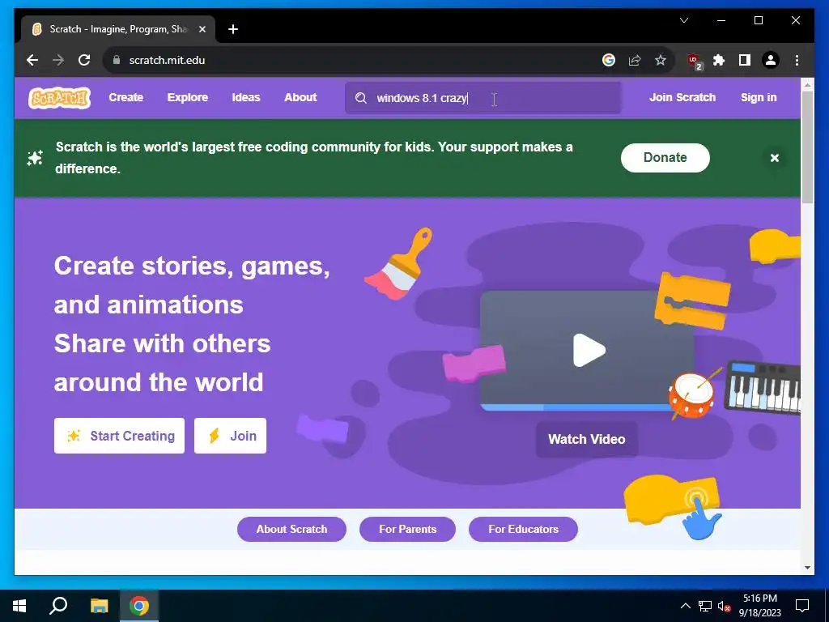This screenshot has height=622, width=829.
Task: Open the Extensions puzzle piece menu
Action: coord(719,60)
